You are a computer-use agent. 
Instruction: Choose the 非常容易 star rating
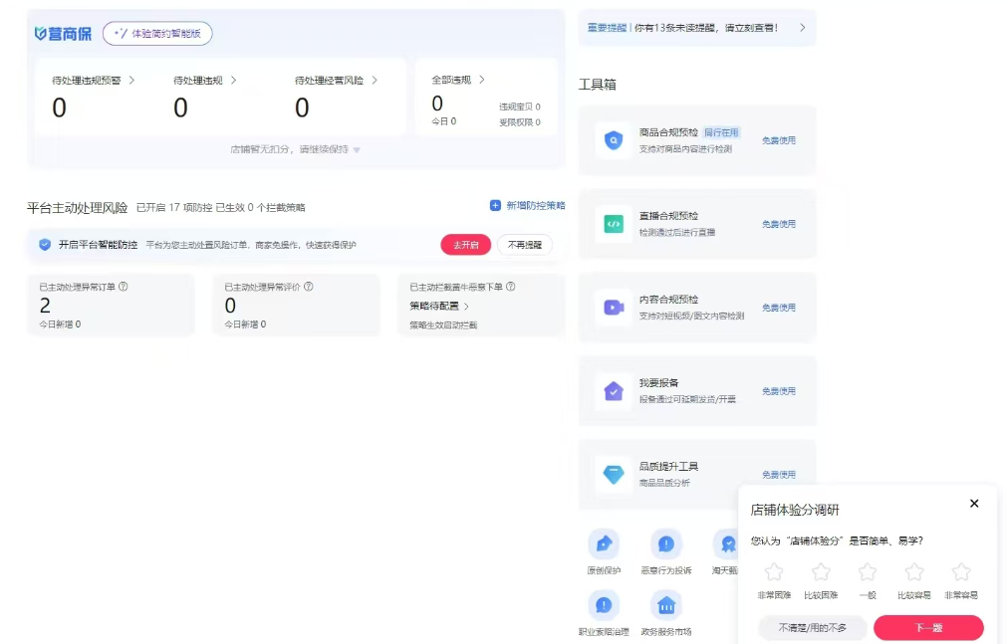pos(961,572)
